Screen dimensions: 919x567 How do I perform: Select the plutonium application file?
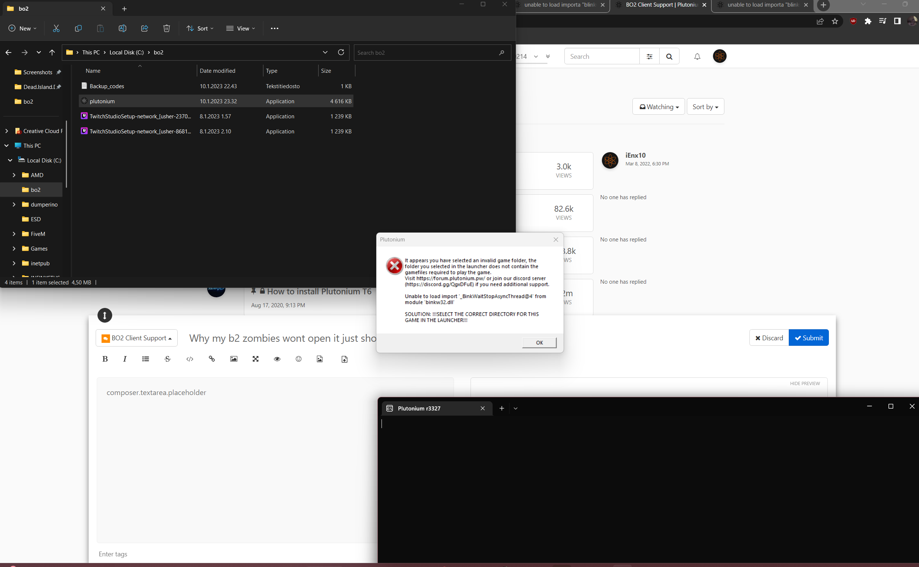pos(216,101)
